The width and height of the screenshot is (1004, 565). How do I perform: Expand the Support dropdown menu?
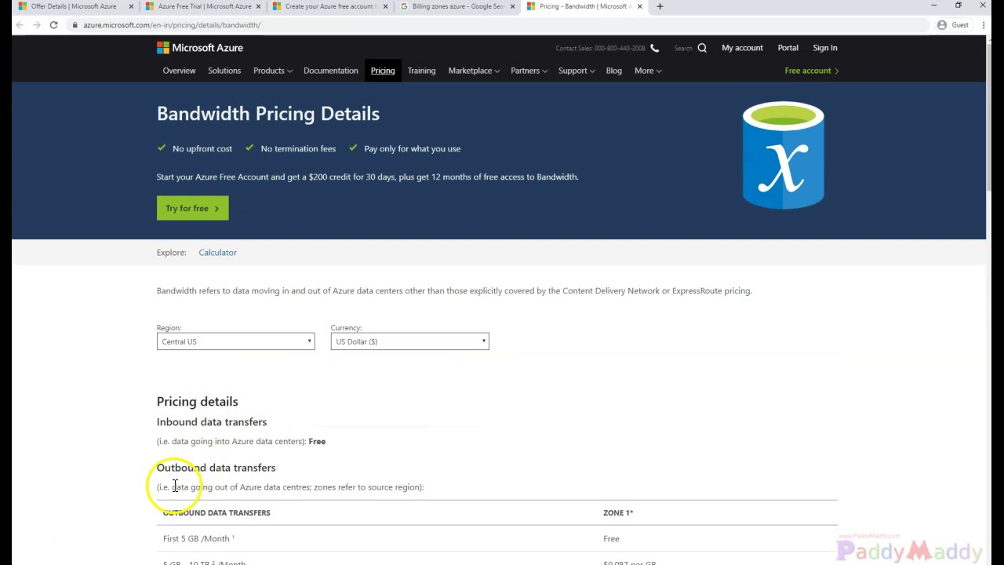point(577,71)
